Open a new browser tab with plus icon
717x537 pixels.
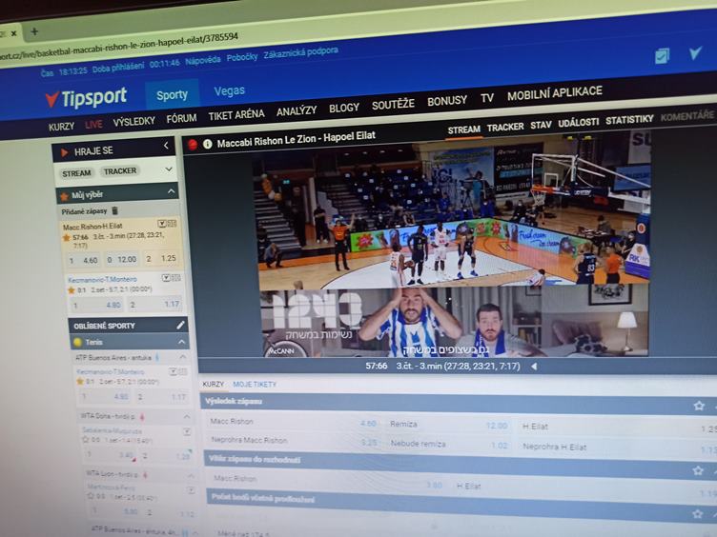click(34, 31)
